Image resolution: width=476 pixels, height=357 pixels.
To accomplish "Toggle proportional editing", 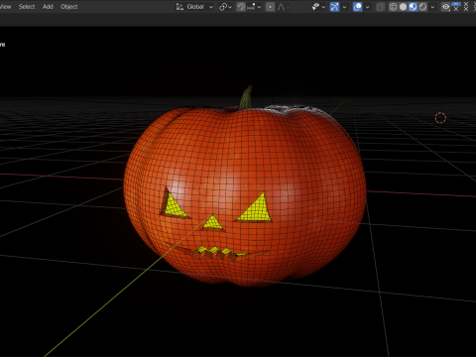I will (270, 7).
